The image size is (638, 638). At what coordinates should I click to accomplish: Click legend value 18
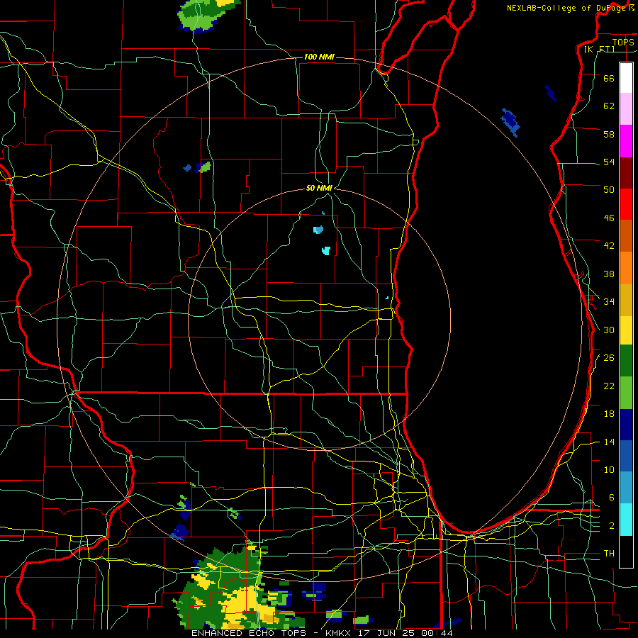tap(609, 414)
